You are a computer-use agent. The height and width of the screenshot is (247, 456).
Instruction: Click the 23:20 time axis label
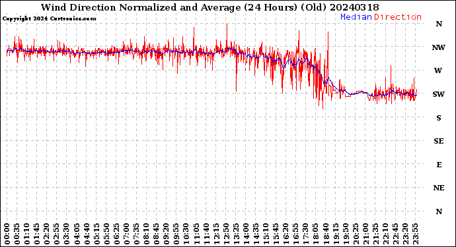[405, 234]
